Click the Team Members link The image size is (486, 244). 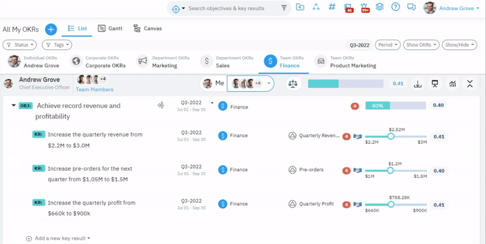(94, 90)
